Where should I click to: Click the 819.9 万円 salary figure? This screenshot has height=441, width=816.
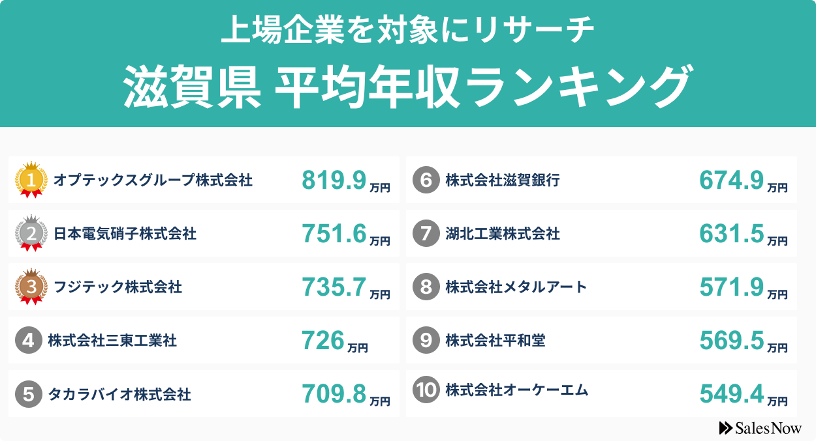(345, 181)
